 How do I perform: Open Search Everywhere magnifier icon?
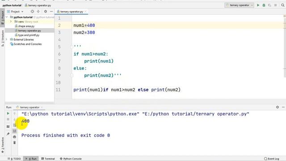(x=283, y=5)
